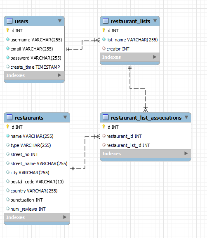Click the restaurant_id foreign key diamond icon
Viewport: 207px width, 238px height.
click(103, 136)
